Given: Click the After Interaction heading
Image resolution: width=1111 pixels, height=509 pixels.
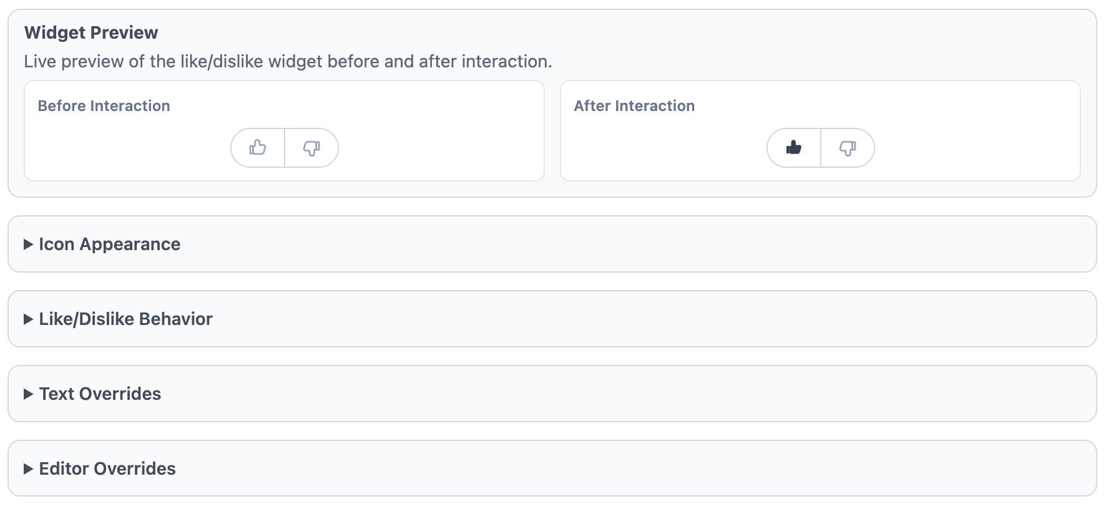Looking at the screenshot, I should tap(634, 106).
